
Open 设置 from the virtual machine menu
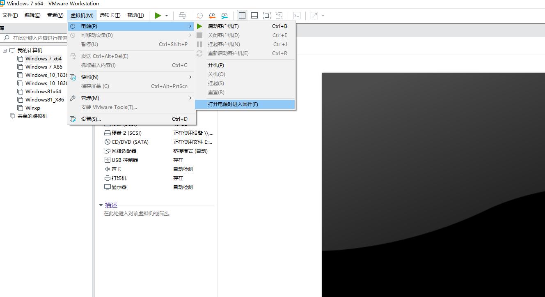point(90,119)
